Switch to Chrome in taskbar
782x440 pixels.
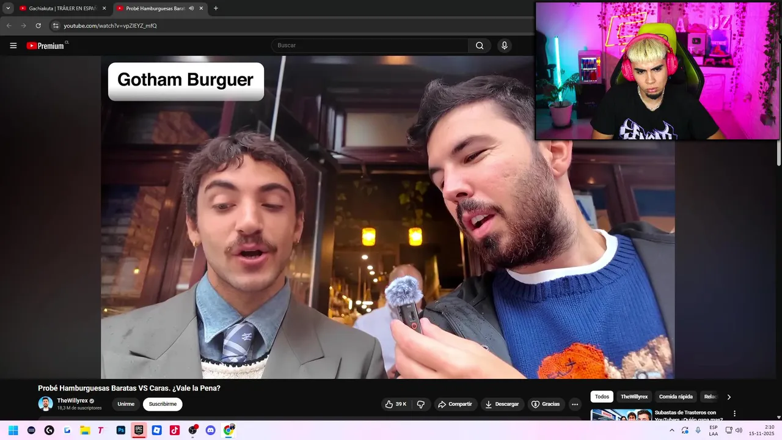tap(228, 430)
